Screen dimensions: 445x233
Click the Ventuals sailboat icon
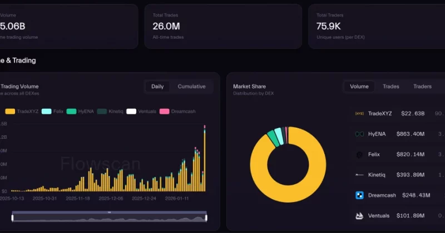tap(359, 216)
